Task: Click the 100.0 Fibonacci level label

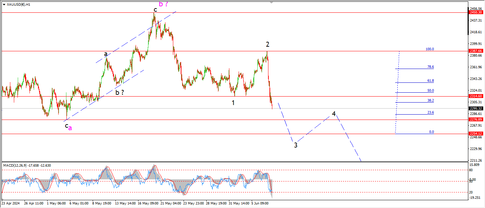Action: [x=430, y=49]
